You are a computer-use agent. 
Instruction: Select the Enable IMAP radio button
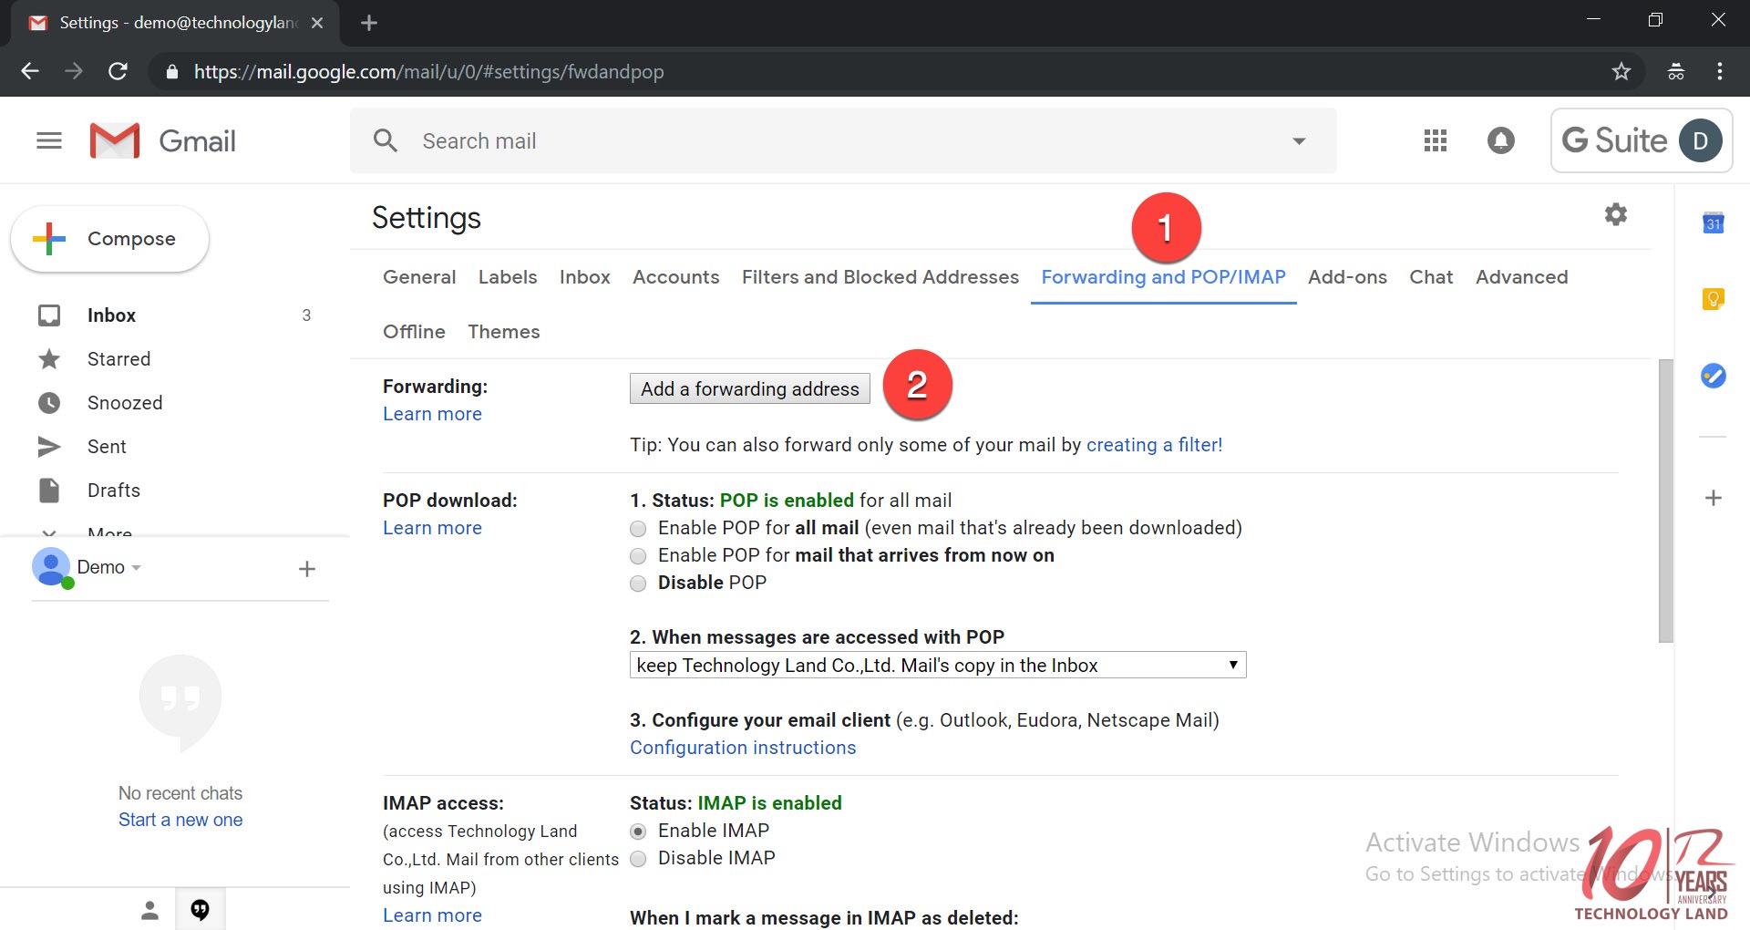click(x=638, y=832)
